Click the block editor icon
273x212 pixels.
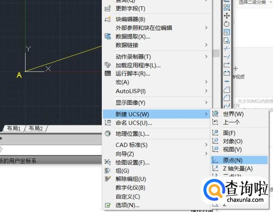pyautogui.click(x=108, y=19)
